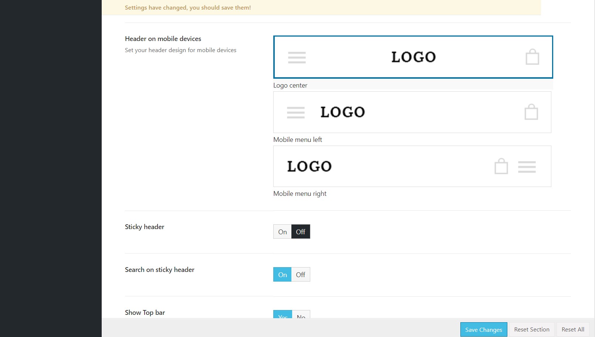Switch Sticky header to Off

pos(301,232)
